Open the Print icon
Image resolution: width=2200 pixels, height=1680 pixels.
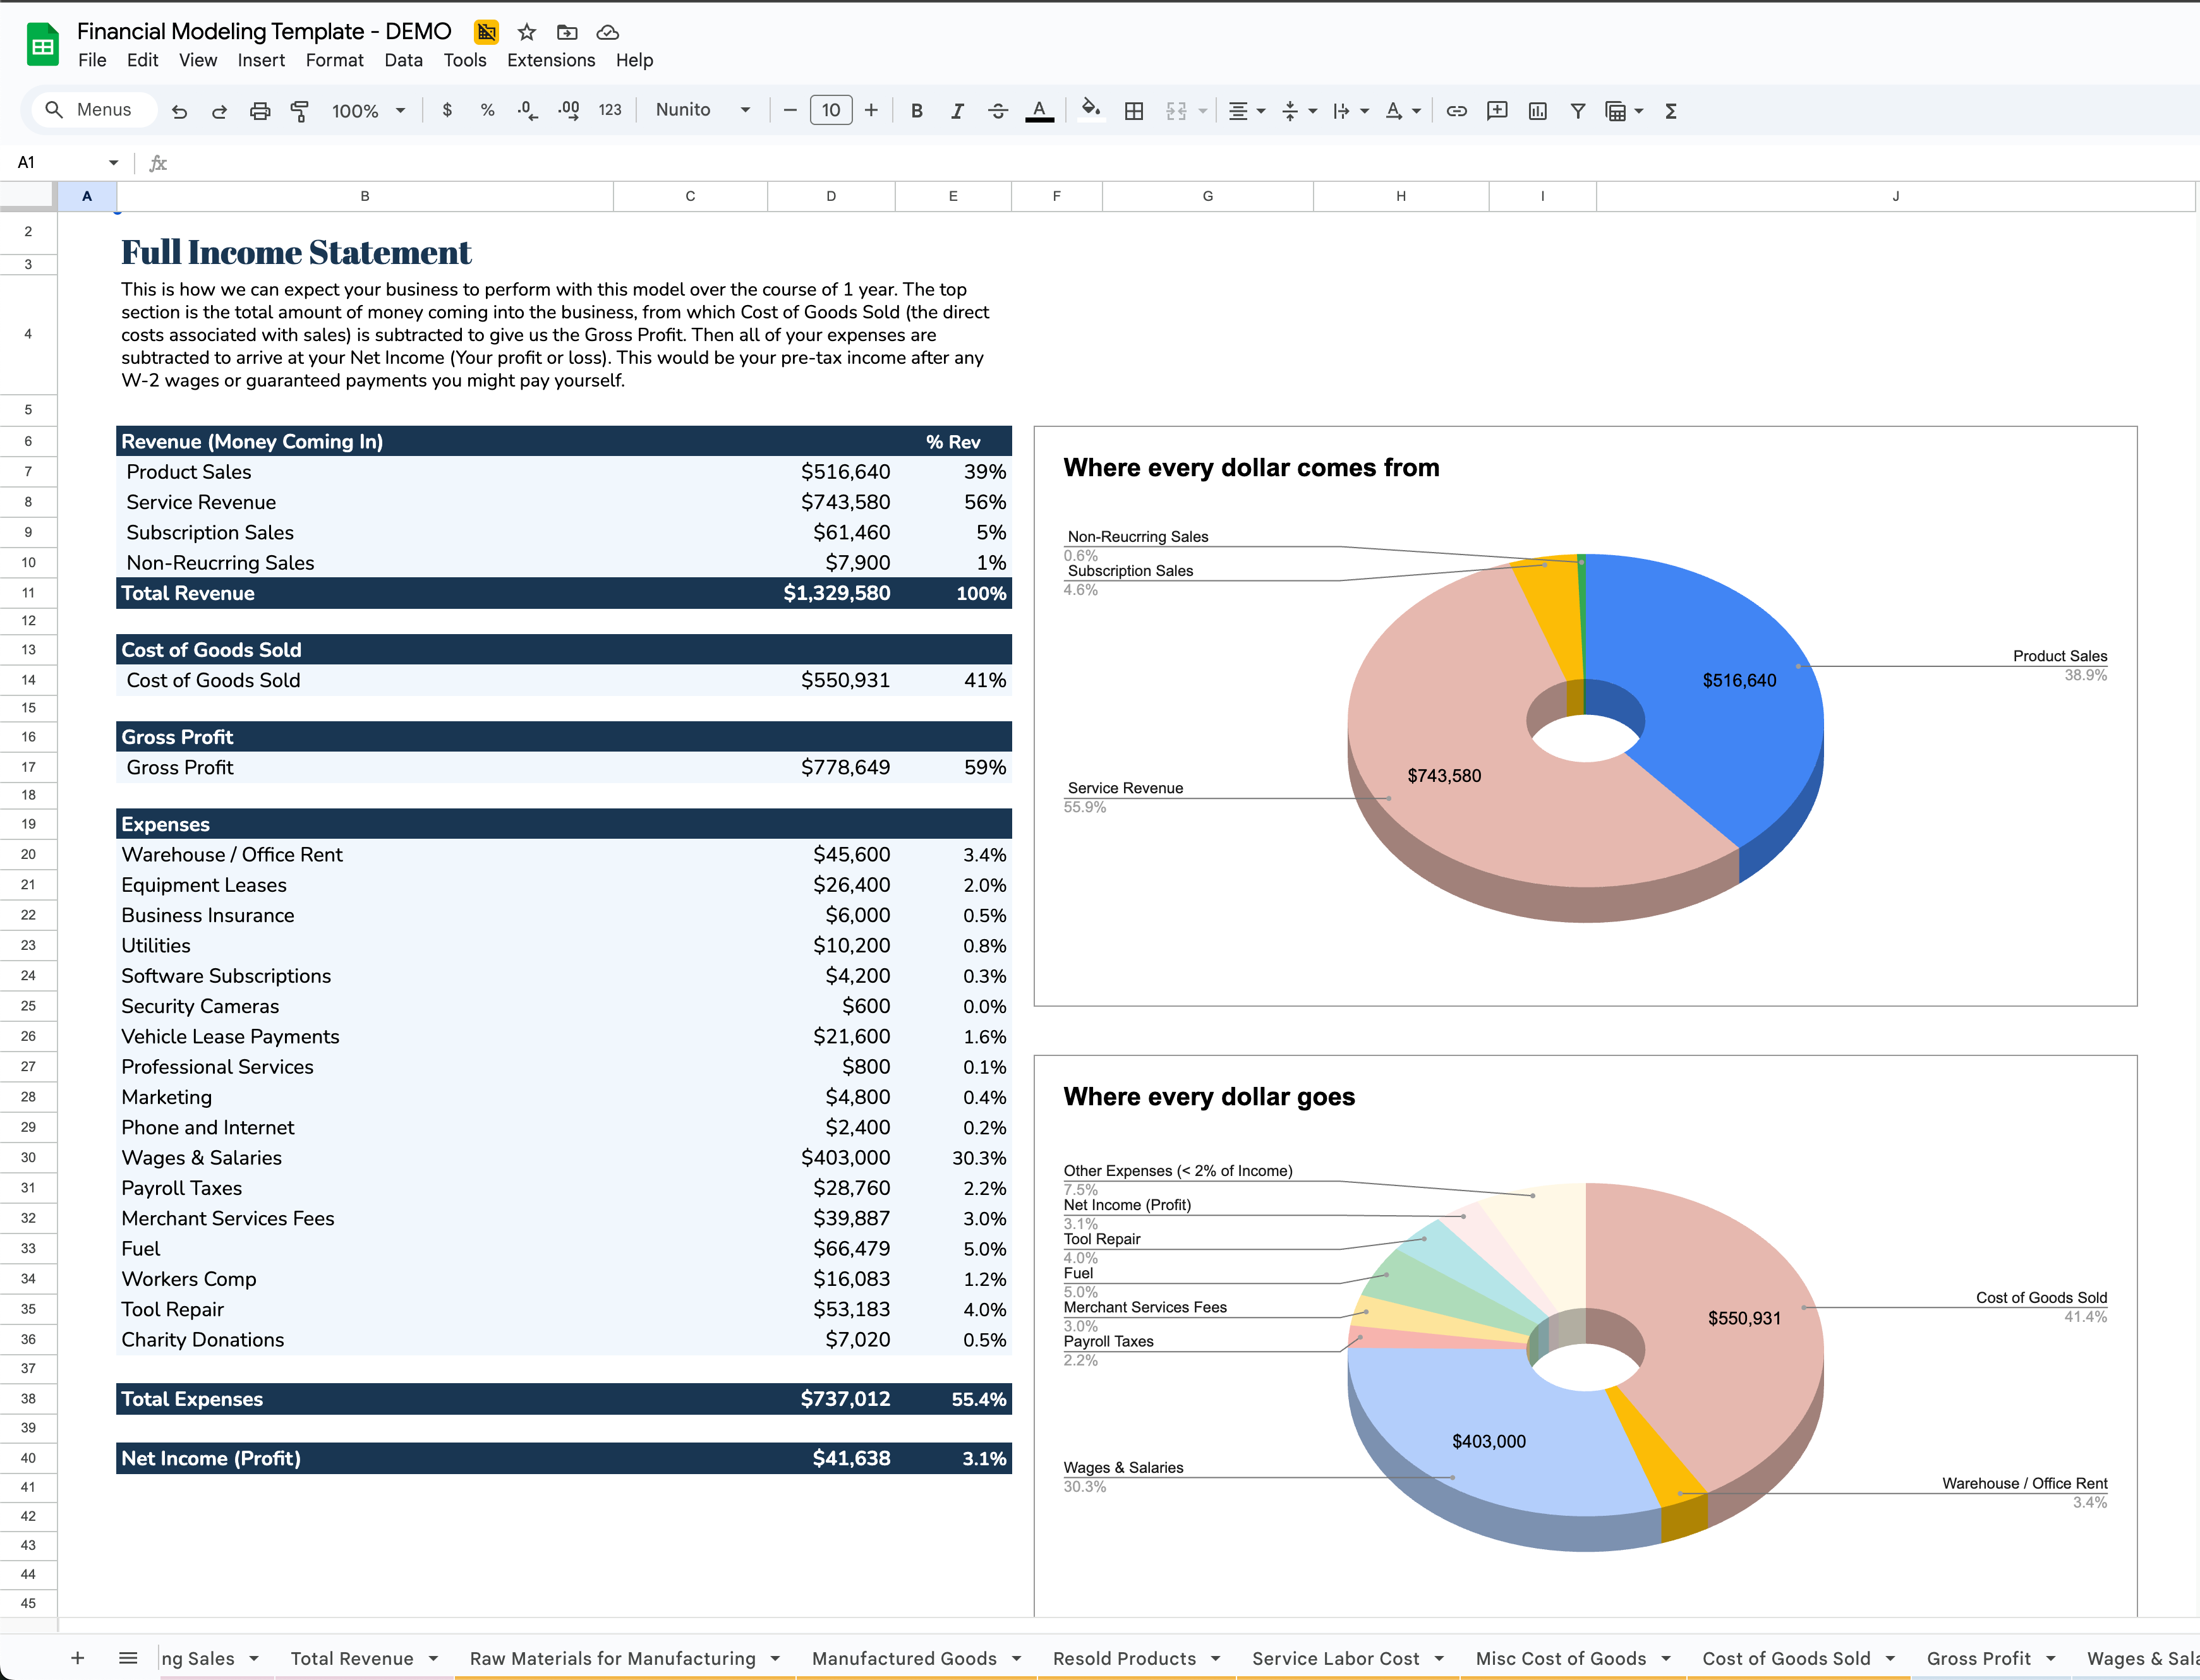click(x=260, y=111)
